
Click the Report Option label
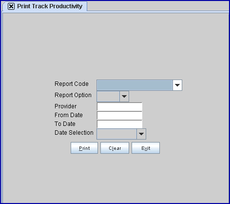73,95
